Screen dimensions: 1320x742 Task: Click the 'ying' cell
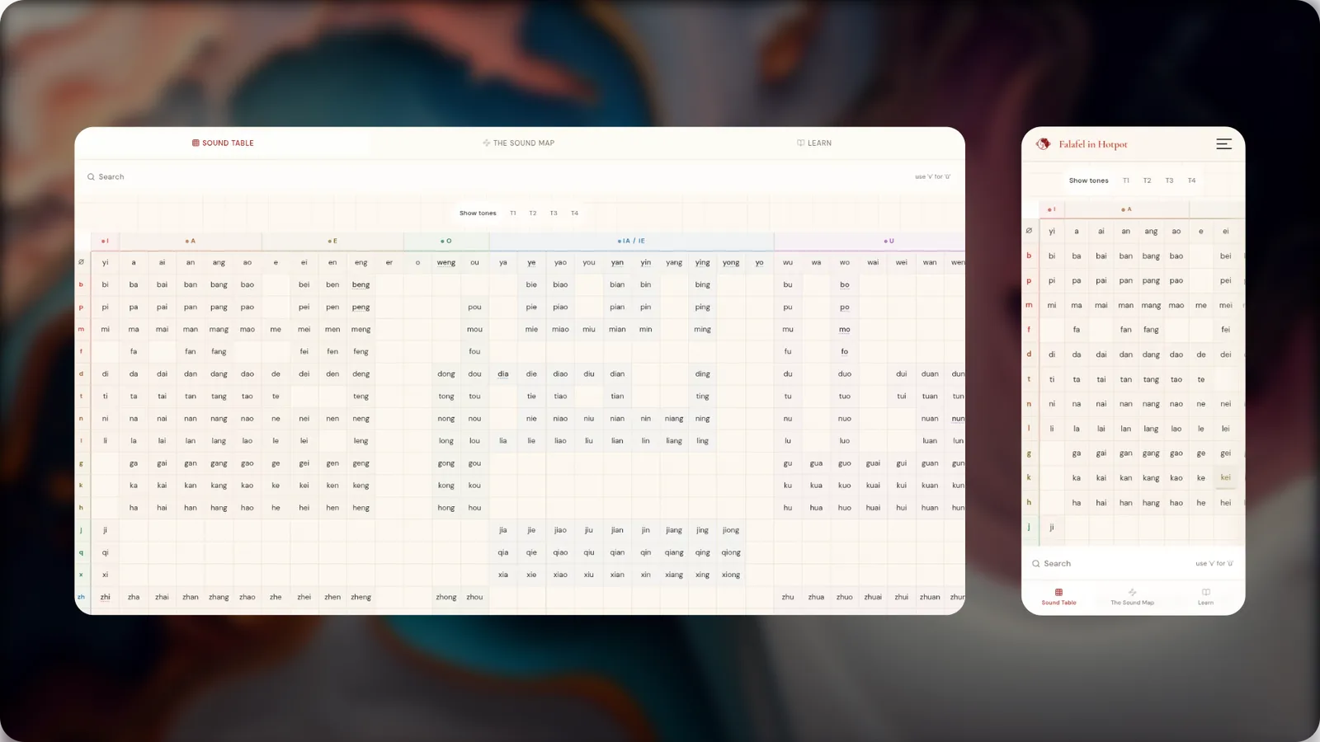pyautogui.click(x=702, y=263)
